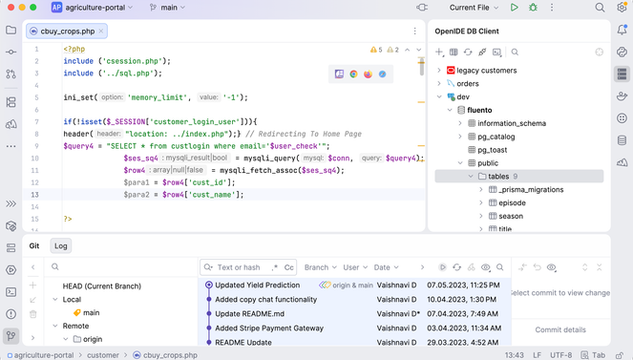The width and height of the screenshot is (633, 360).
Task: Click the add data source plus icon
Action: [439, 53]
